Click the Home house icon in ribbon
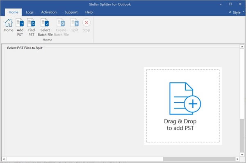 coord(9,23)
